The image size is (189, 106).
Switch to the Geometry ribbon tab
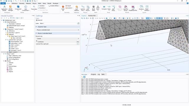coord(22,3)
